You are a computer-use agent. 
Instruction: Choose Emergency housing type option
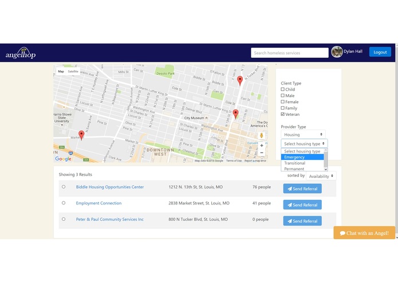pyautogui.click(x=302, y=157)
